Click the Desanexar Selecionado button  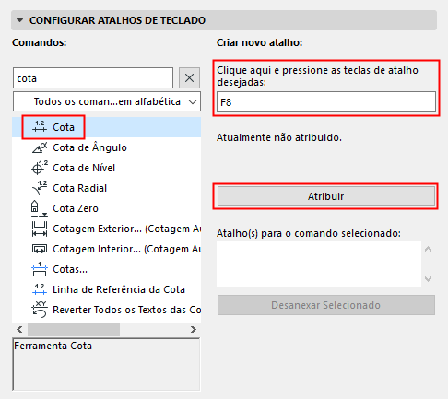326,305
